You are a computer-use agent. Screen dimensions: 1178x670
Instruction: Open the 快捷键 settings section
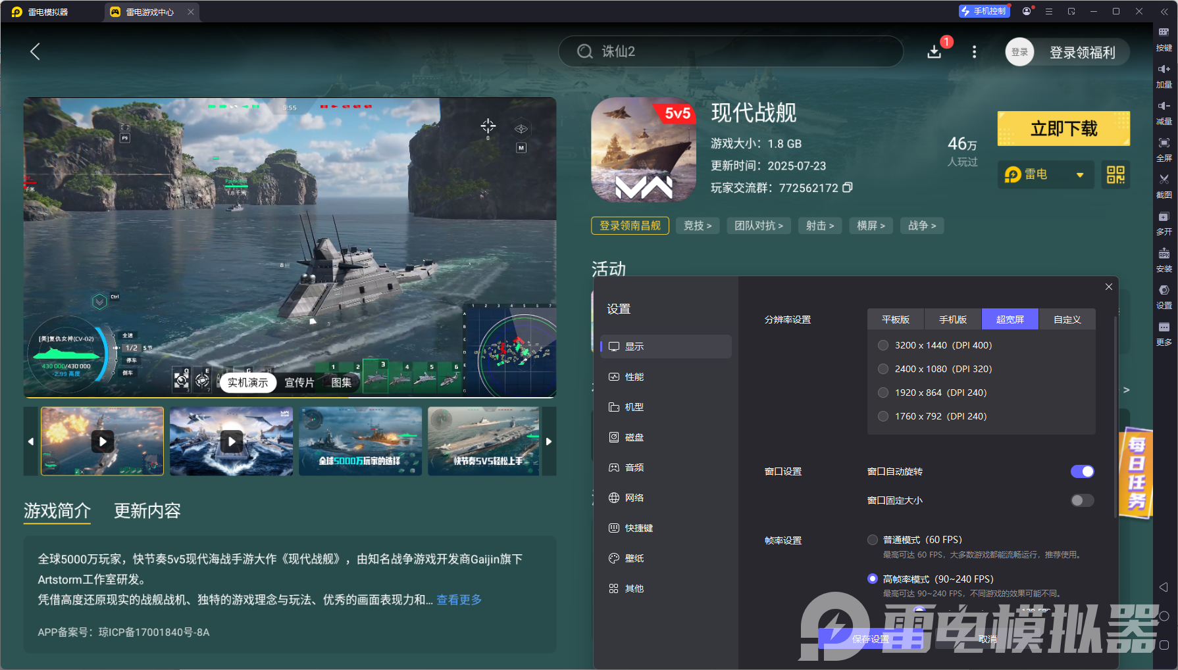pyautogui.click(x=666, y=528)
